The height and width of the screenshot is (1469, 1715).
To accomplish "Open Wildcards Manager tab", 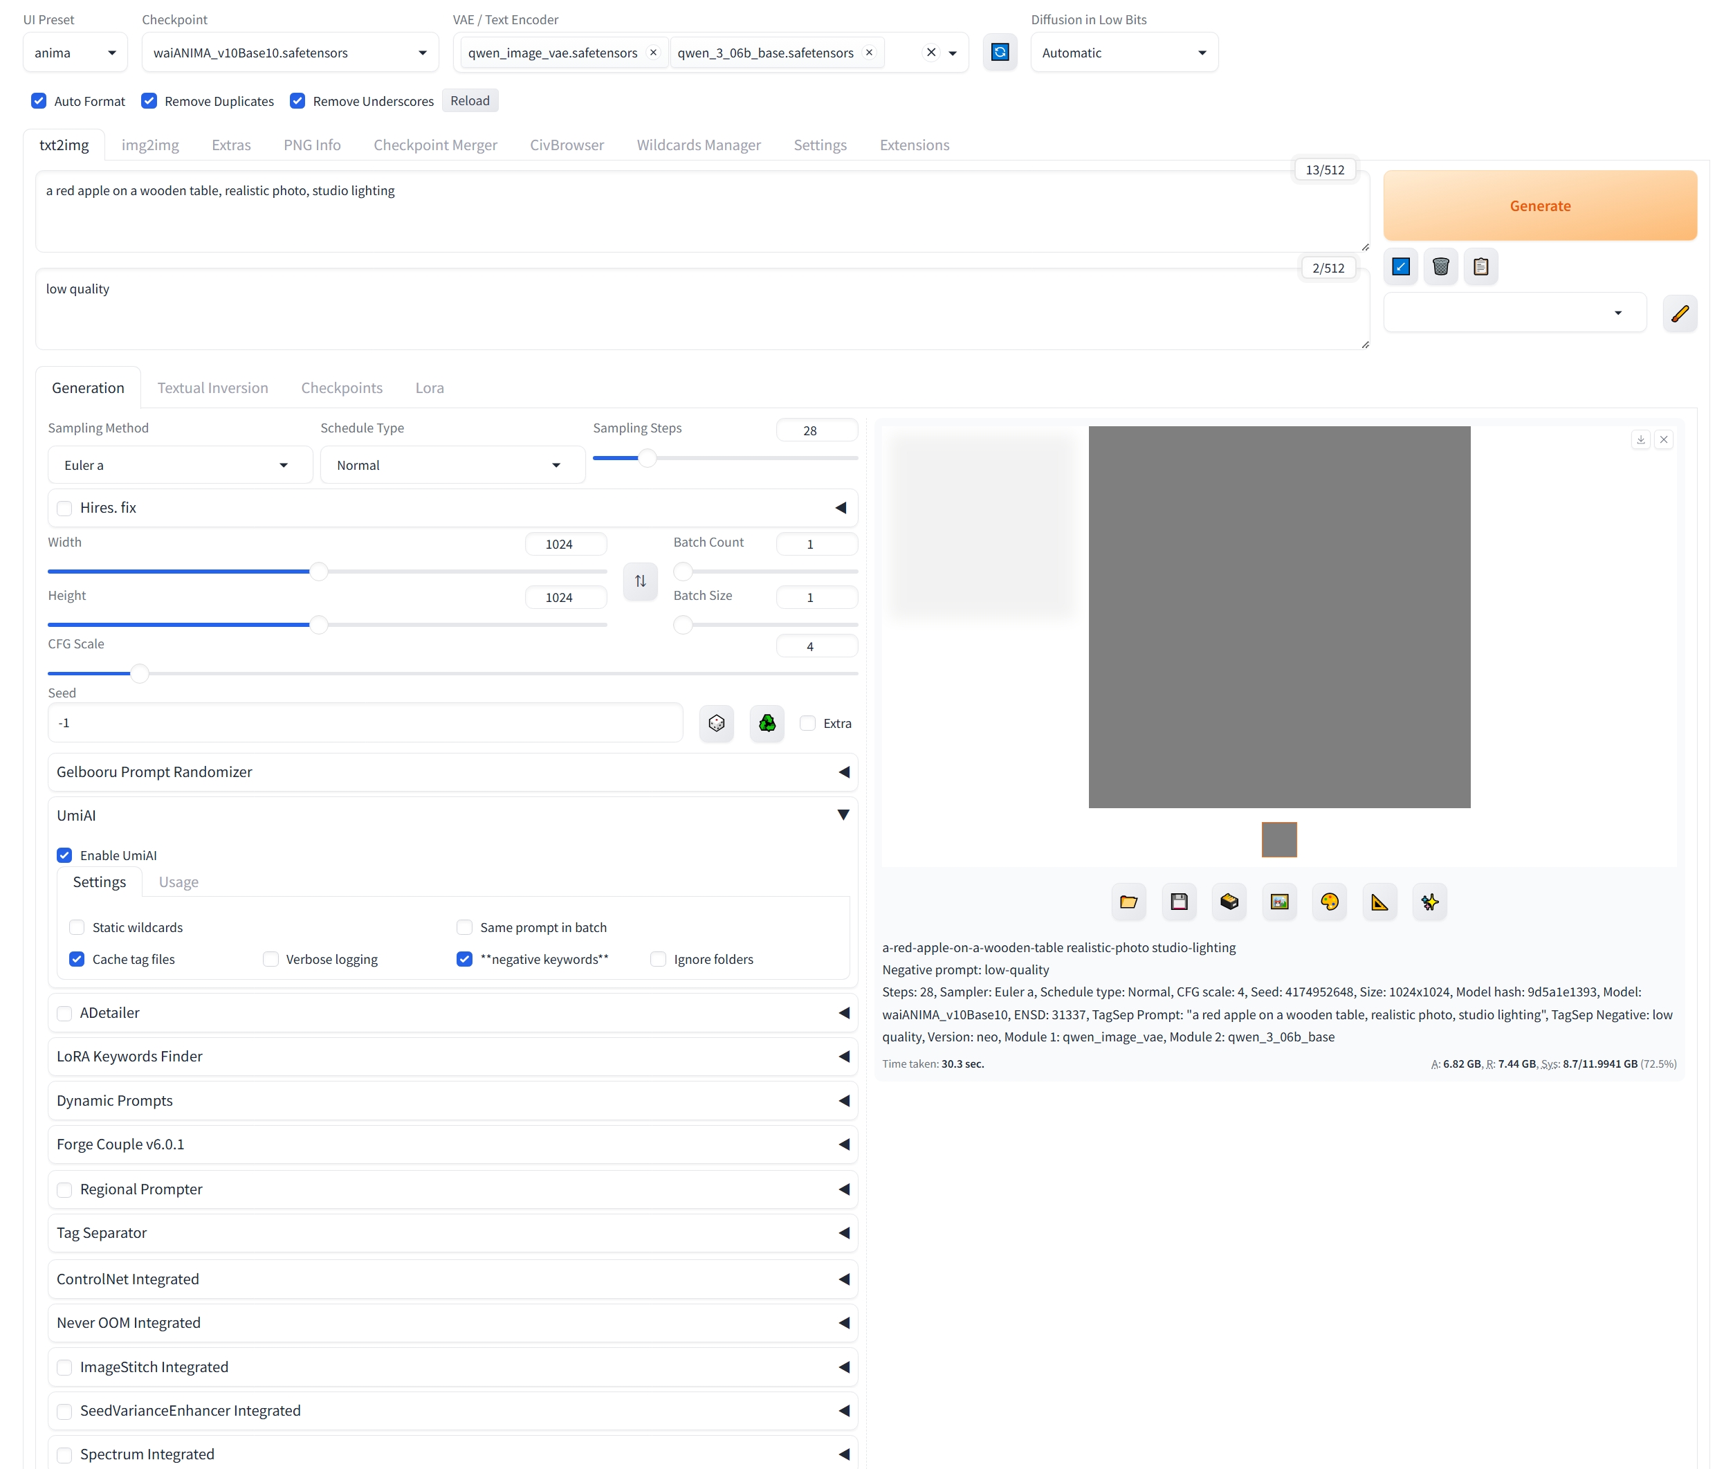I will point(699,145).
